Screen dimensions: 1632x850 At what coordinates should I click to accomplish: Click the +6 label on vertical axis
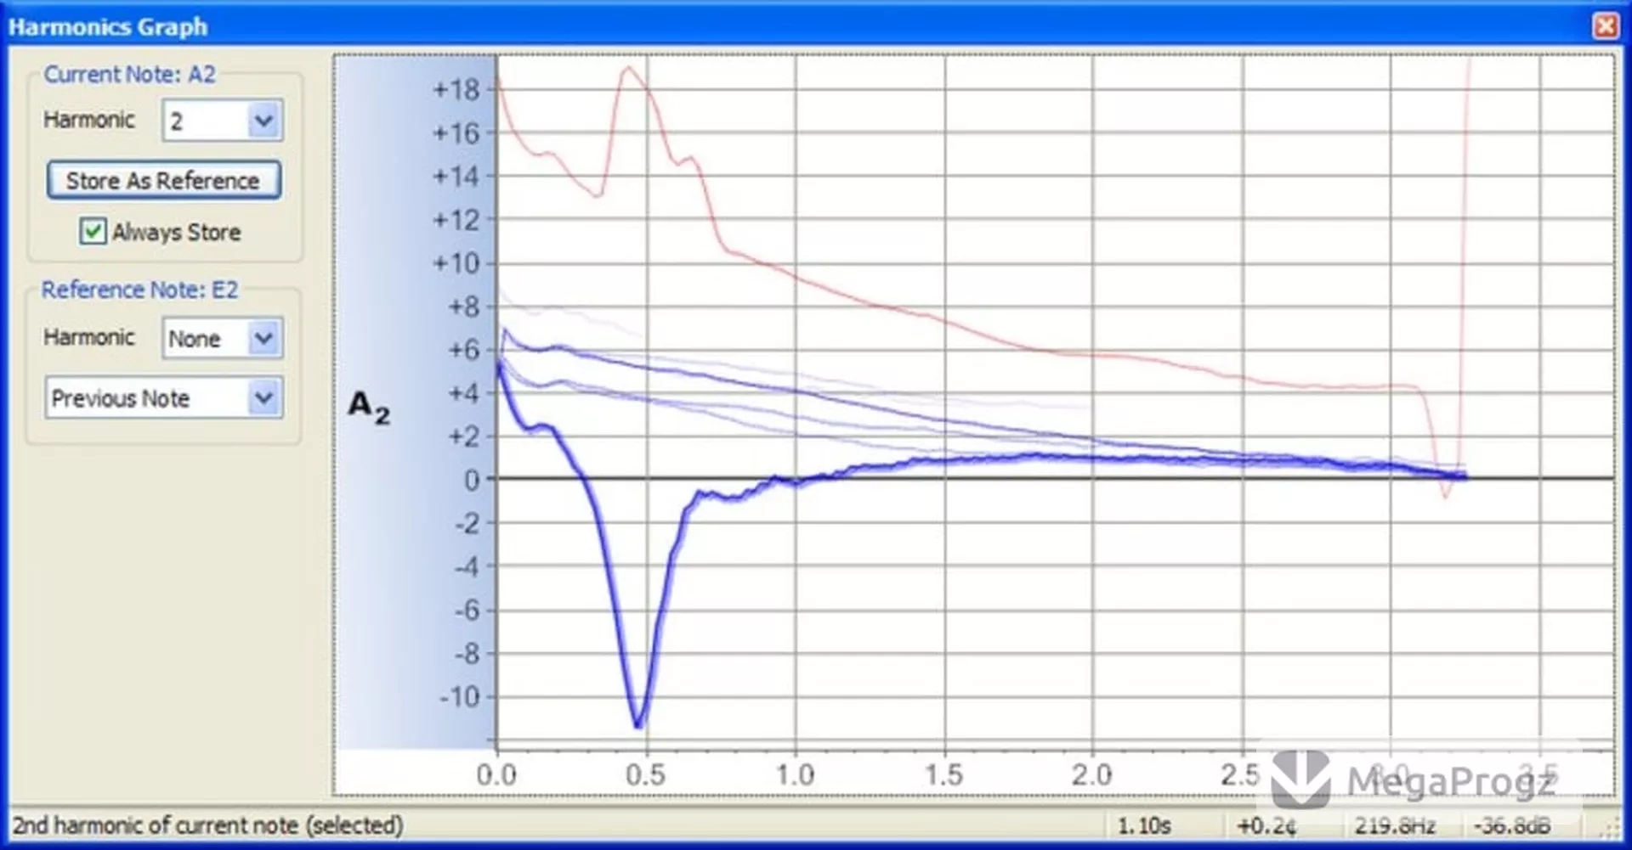(464, 350)
